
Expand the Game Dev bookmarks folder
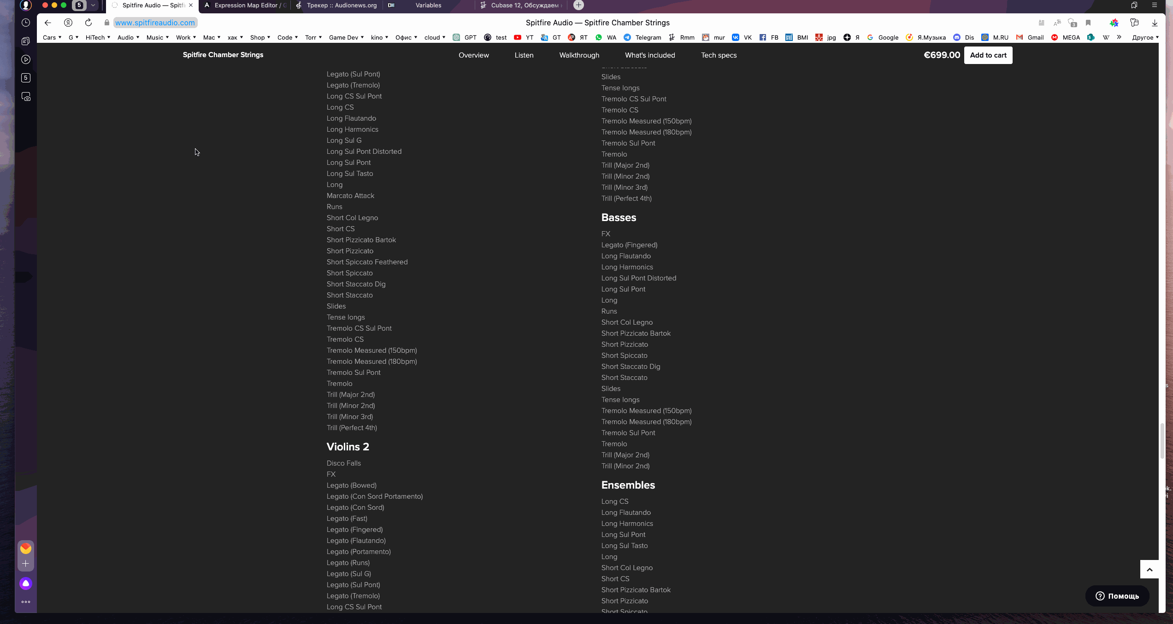346,37
